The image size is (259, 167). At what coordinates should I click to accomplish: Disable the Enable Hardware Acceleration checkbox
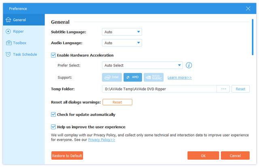[53, 55]
